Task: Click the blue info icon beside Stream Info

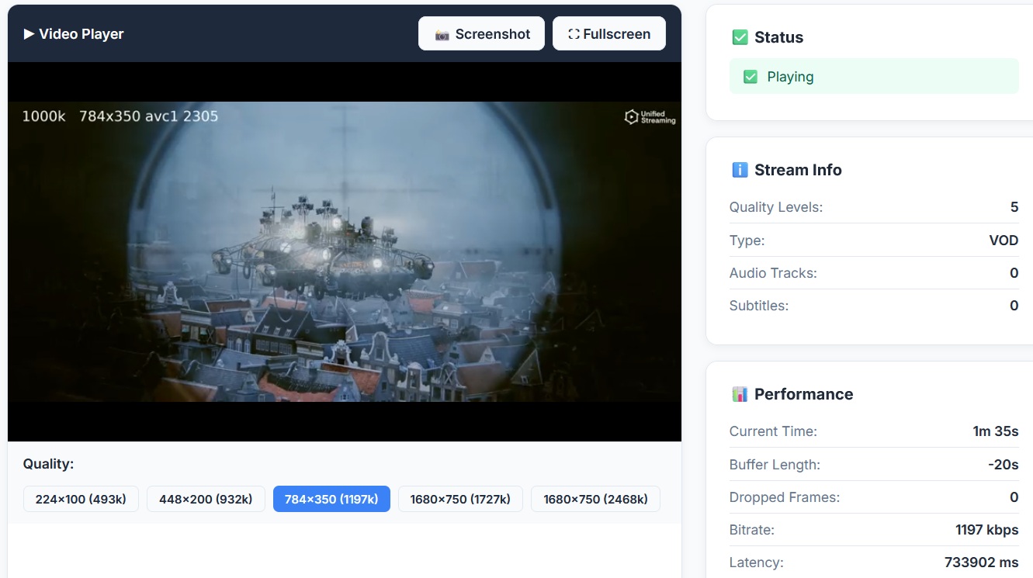Action: coord(740,169)
